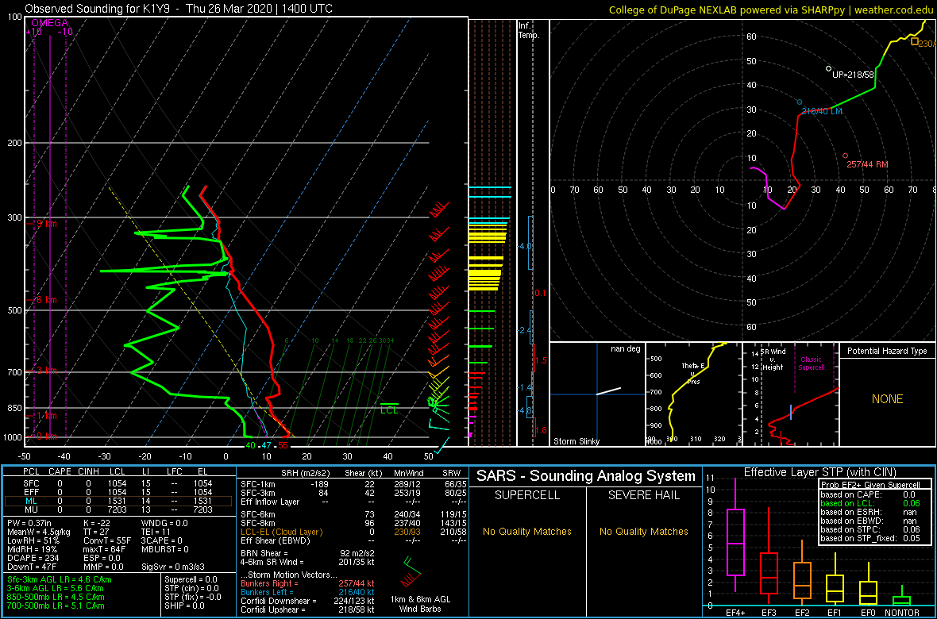
Task: Click the yellow EF1 box plot
Action: coord(835,579)
